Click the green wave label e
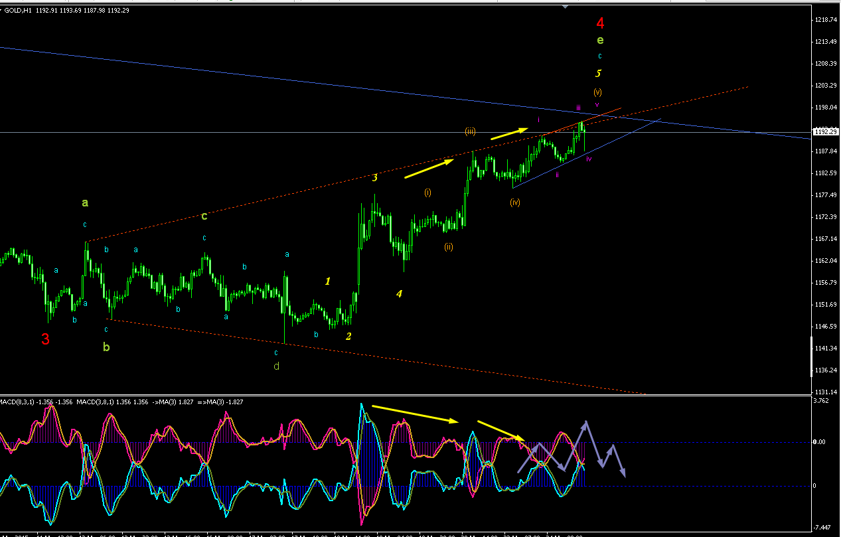 (600, 40)
